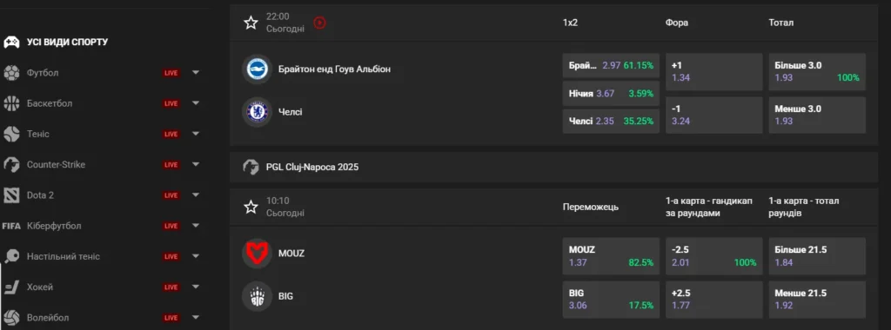This screenshot has height=330, width=891.
Task: Open live stream icon for Brighton match
Action: [x=320, y=23]
